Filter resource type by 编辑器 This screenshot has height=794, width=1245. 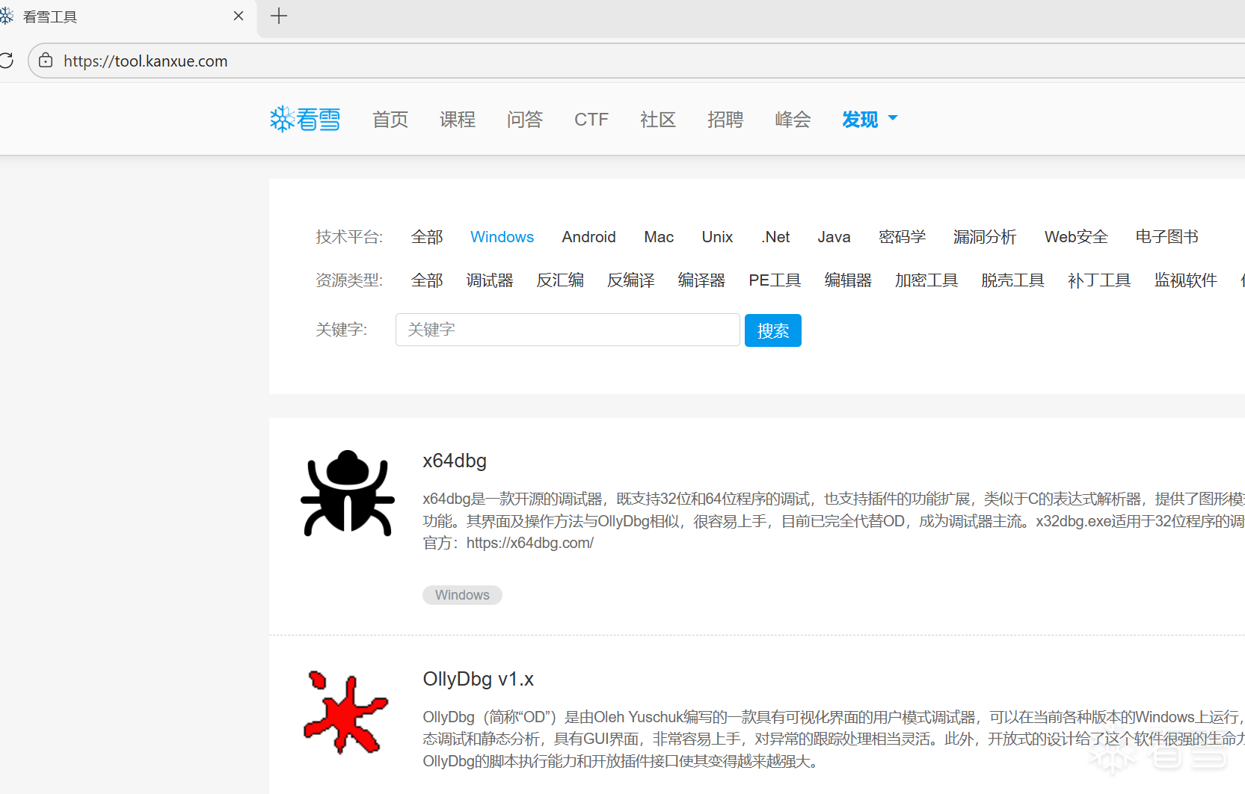tap(848, 280)
